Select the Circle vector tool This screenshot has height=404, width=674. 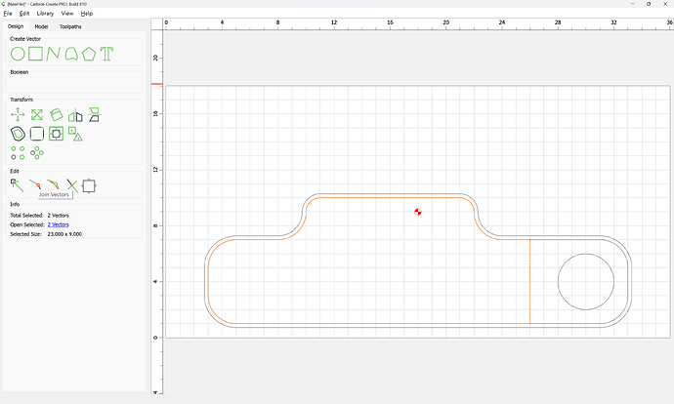click(18, 54)
